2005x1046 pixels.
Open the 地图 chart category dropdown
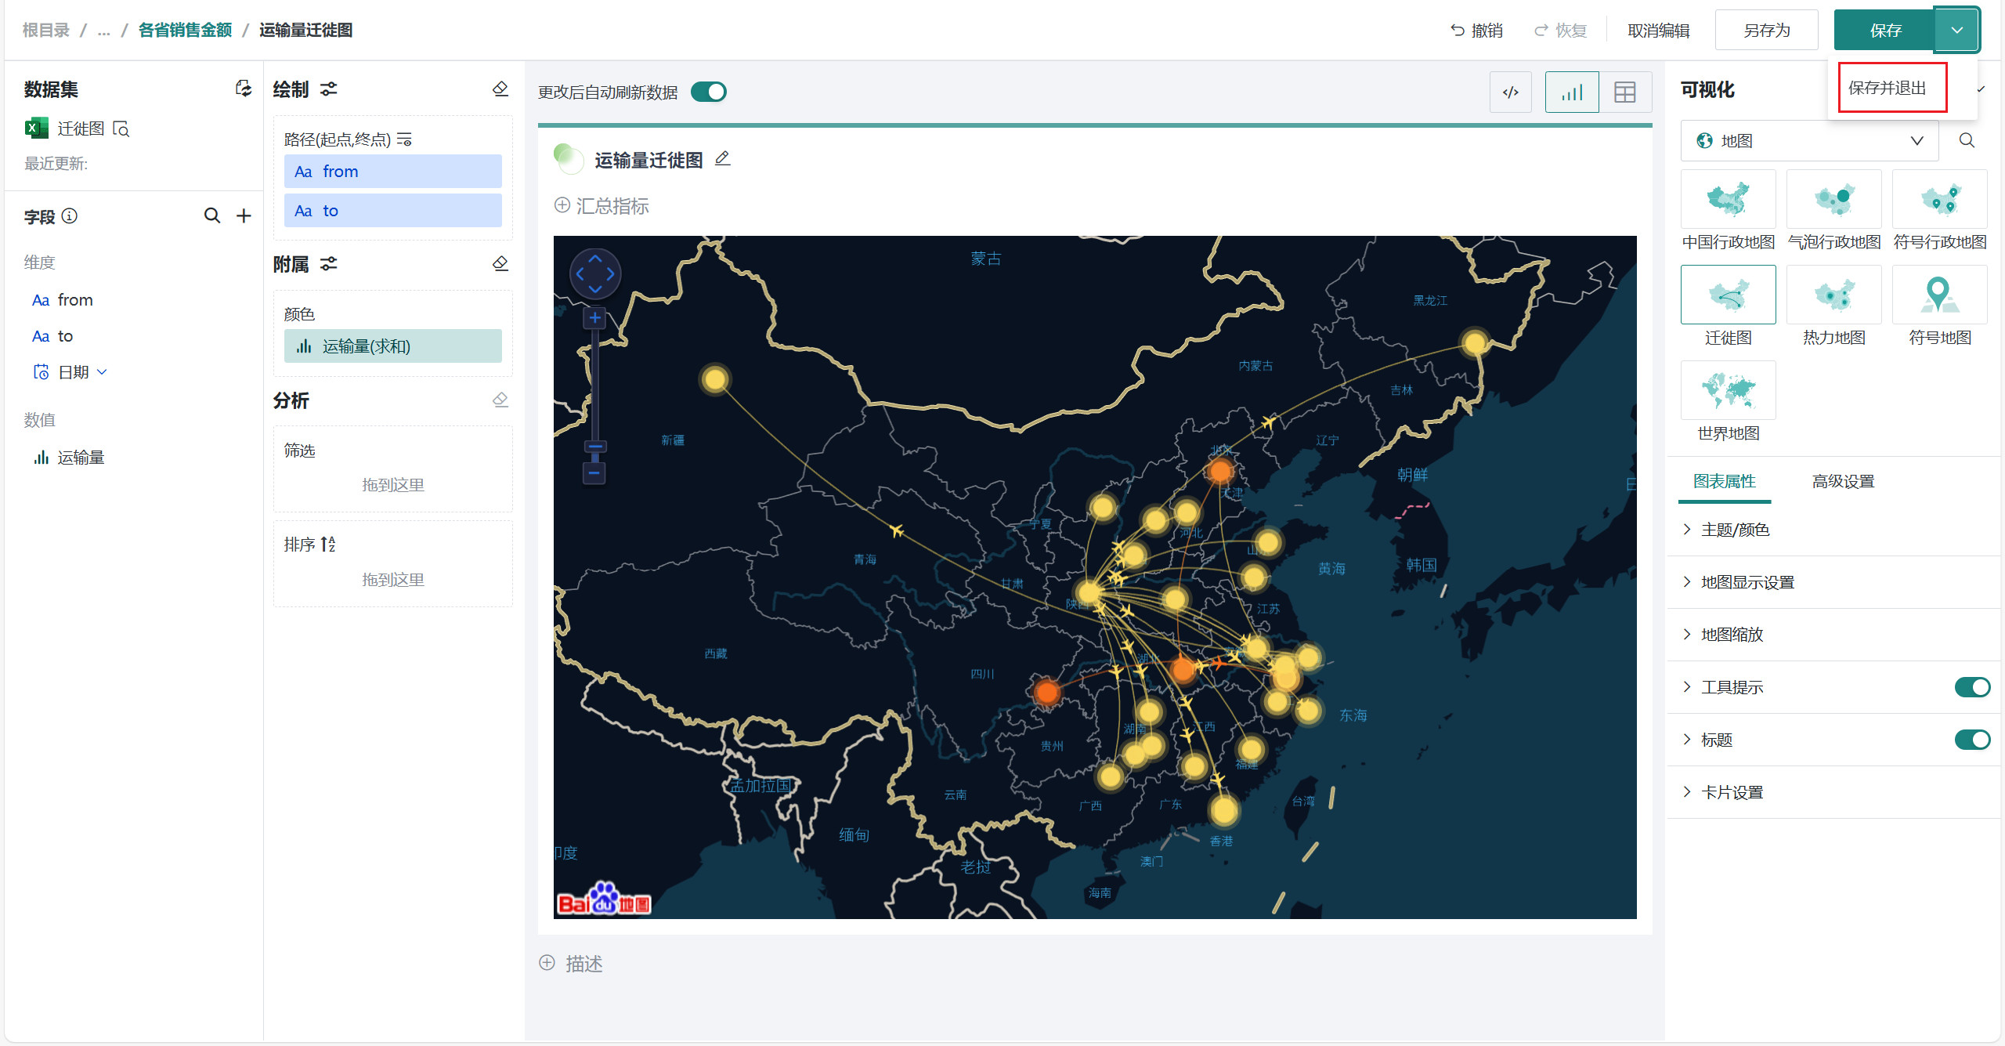coord(1809,141)
